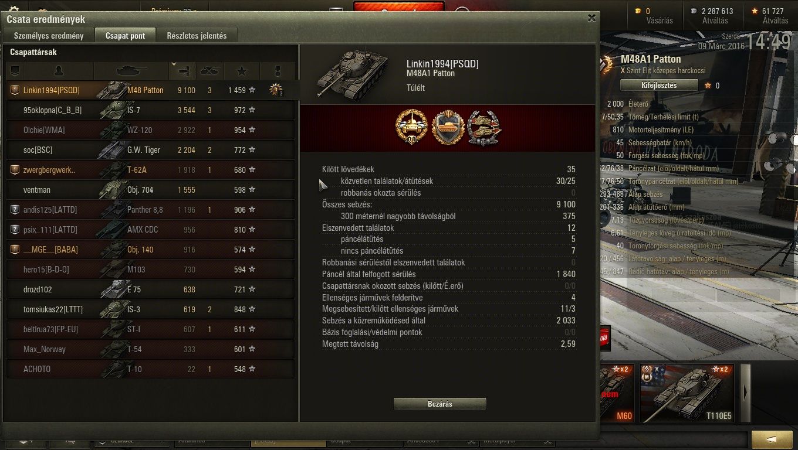
Task: Sort team list by experience star icon
Action: [242, 71]
